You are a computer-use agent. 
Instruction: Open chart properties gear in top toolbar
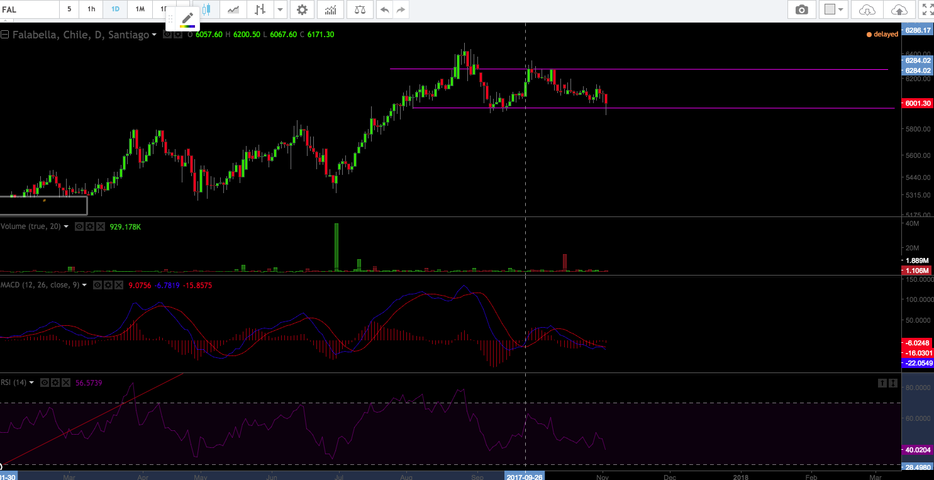302,9
